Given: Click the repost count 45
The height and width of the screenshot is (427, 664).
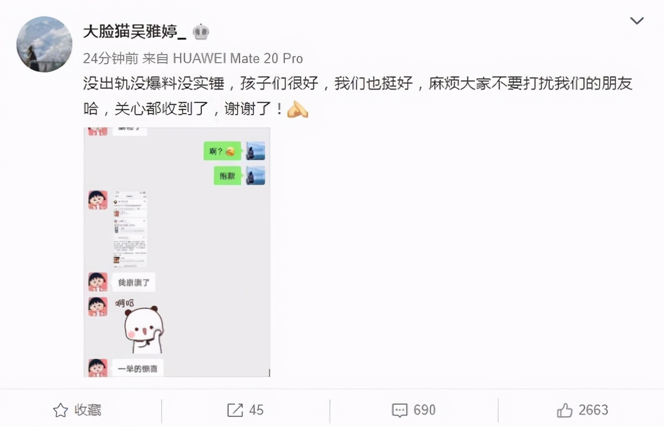Looking at the screenshot, I should pos(256,410).
